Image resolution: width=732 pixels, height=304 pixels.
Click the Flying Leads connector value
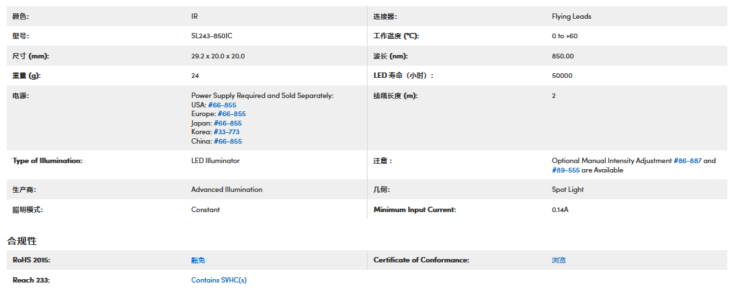[571, 17]
